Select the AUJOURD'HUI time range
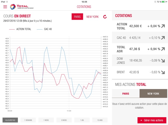The image size is (168, 125). pos(10,120)
